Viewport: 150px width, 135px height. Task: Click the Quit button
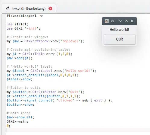pos(120,39)
